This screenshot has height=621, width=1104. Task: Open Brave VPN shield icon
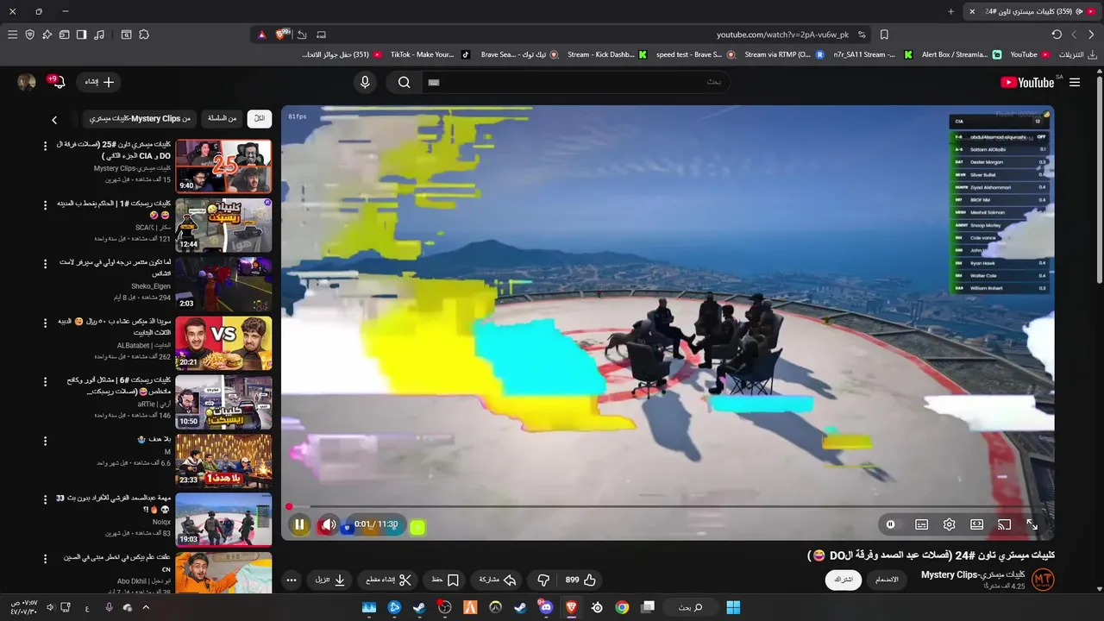pos(30,34)
